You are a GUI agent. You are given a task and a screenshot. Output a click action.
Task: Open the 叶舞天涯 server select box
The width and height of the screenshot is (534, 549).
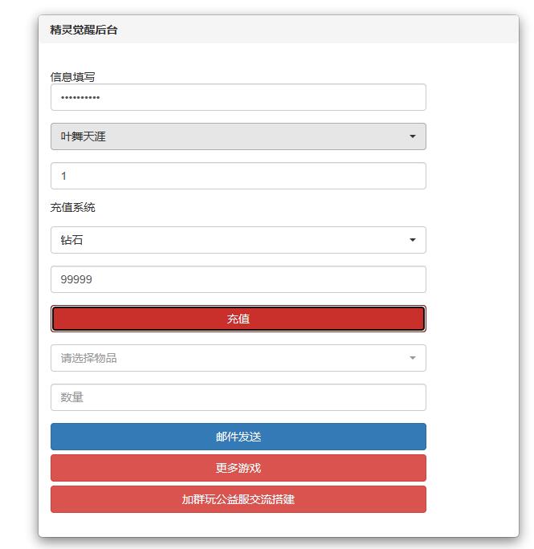click(x=238, y=136)
